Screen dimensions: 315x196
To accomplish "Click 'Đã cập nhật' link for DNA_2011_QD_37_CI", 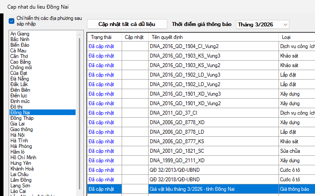I will [x=101, y=113].
